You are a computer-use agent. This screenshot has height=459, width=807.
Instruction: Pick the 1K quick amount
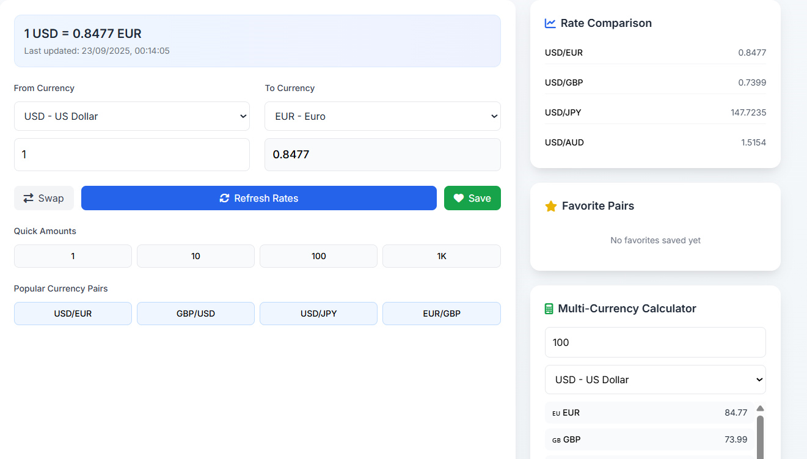click(x=441, y=256)
